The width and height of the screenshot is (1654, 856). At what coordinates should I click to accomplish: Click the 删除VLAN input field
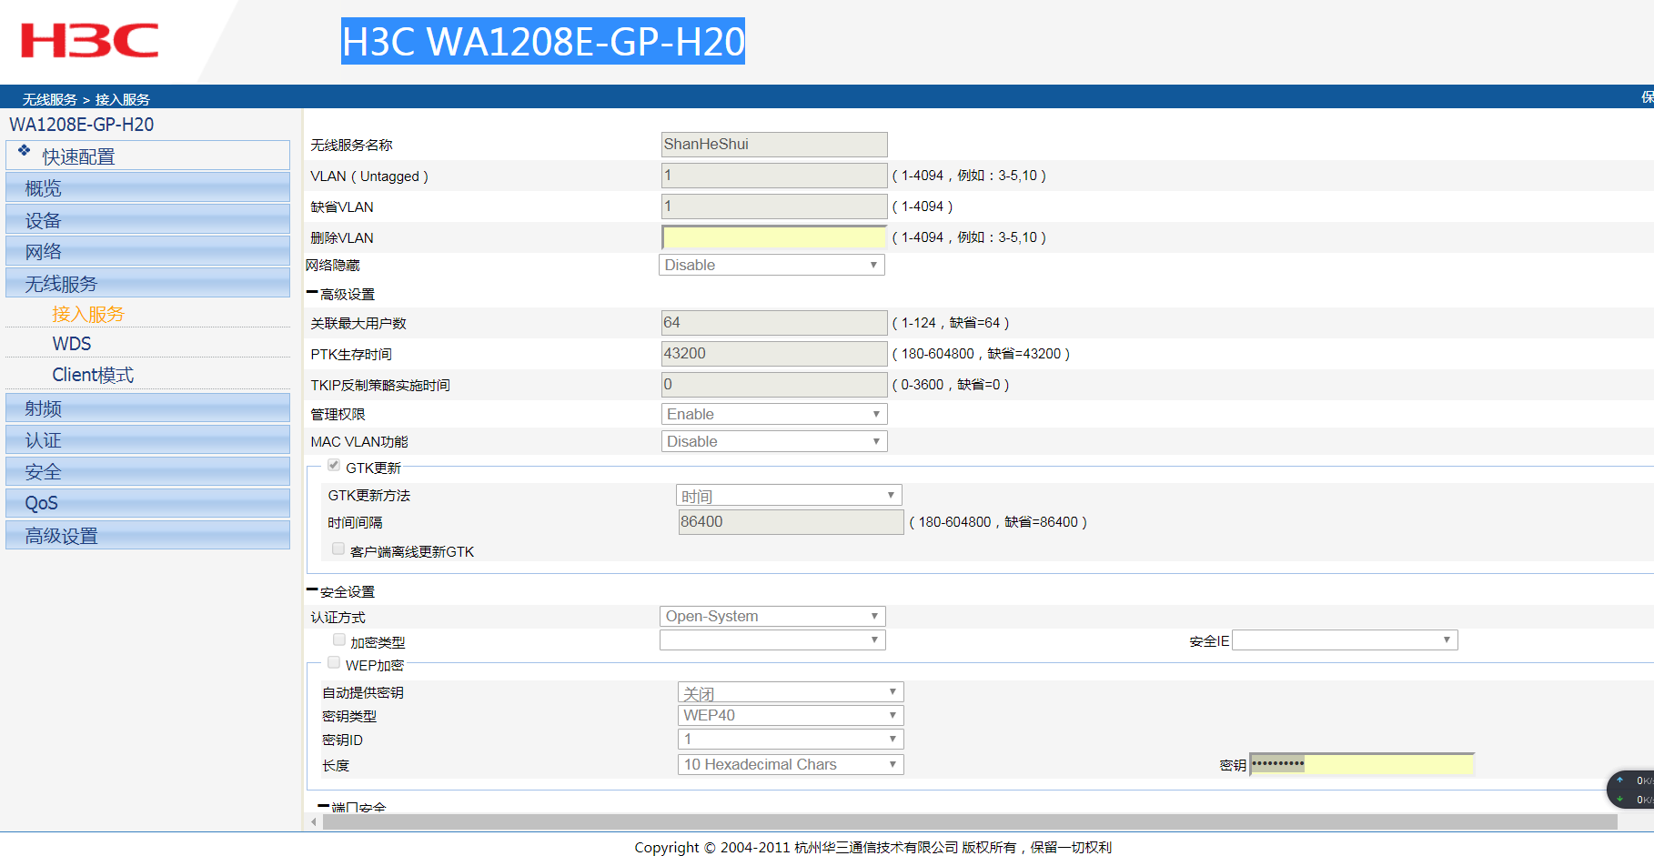(774, 237)
